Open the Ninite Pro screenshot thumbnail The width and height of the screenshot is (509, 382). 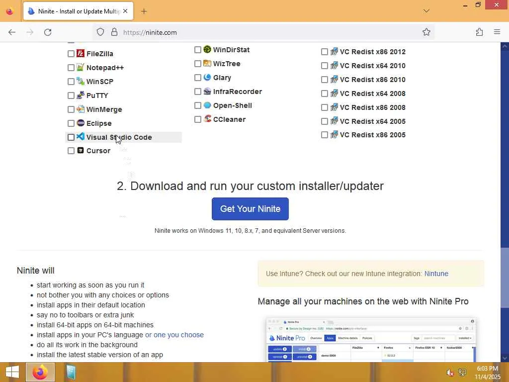371,340
